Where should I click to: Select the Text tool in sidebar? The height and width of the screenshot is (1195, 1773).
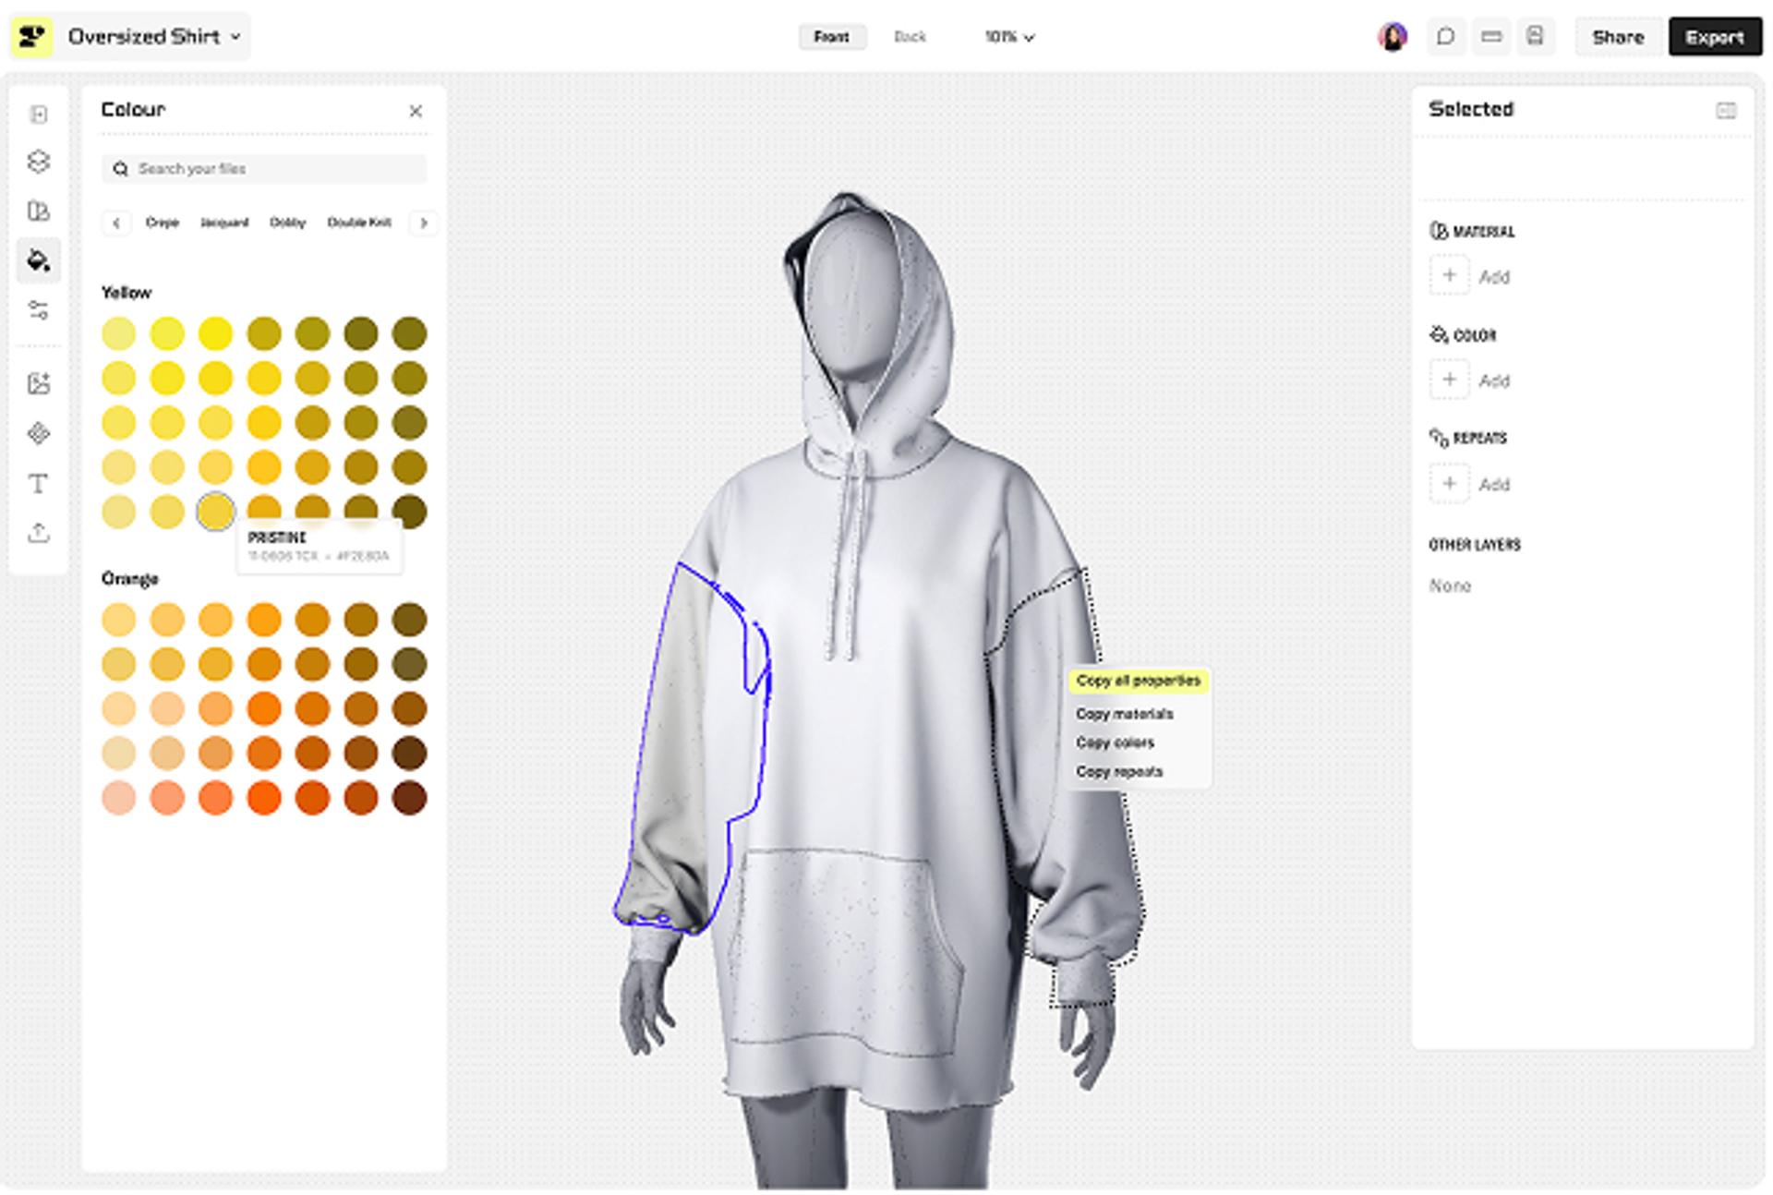pyautogui.click(x=38, y=484)
